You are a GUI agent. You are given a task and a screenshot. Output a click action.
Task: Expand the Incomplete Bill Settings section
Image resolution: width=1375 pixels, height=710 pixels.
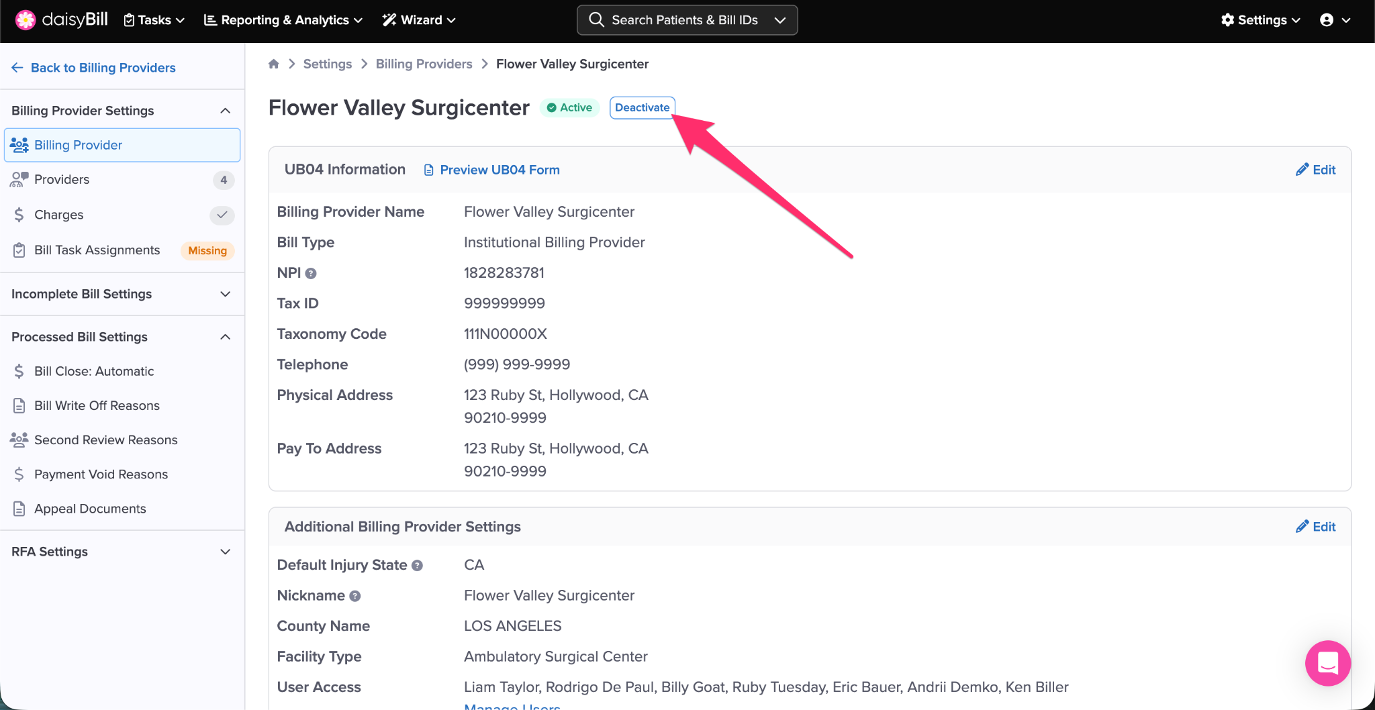[x=226, y=294]
